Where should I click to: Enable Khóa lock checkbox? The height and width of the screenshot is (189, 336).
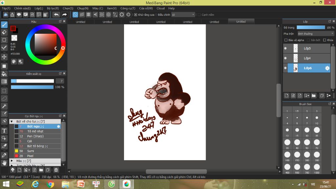325,40
